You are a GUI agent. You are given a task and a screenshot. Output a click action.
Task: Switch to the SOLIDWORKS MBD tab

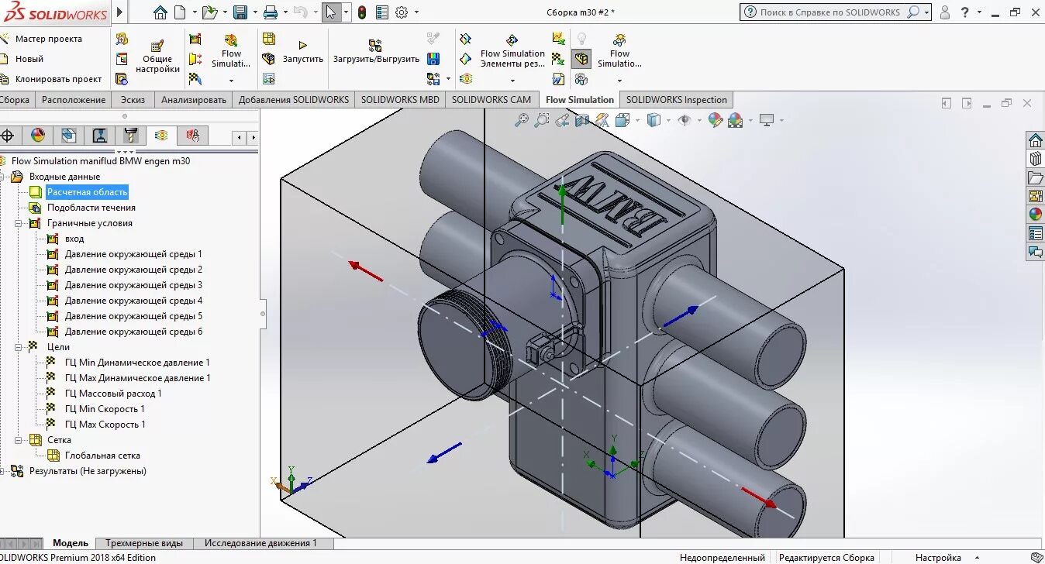(400, 99)
